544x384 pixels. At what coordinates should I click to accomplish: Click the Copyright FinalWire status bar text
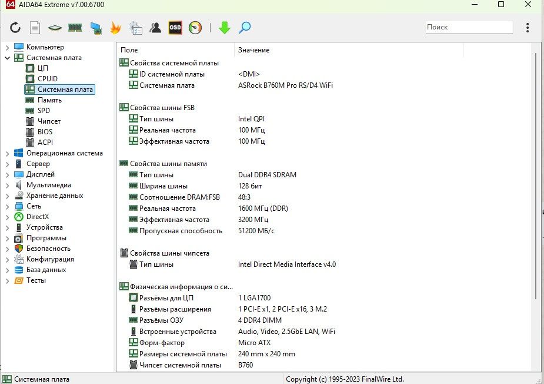point(345,379)
